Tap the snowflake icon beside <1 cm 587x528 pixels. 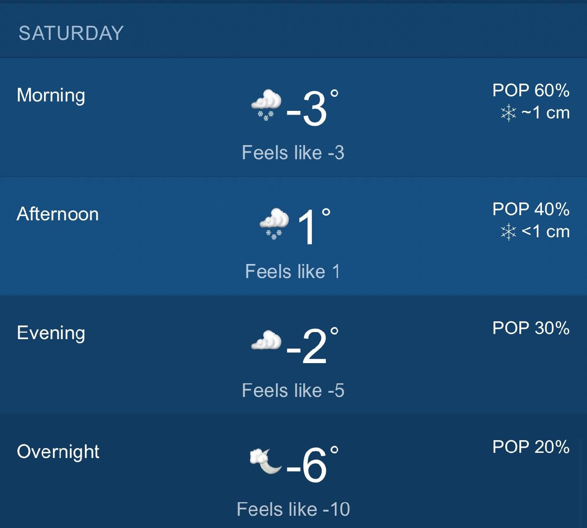click(x=508, y=232)
